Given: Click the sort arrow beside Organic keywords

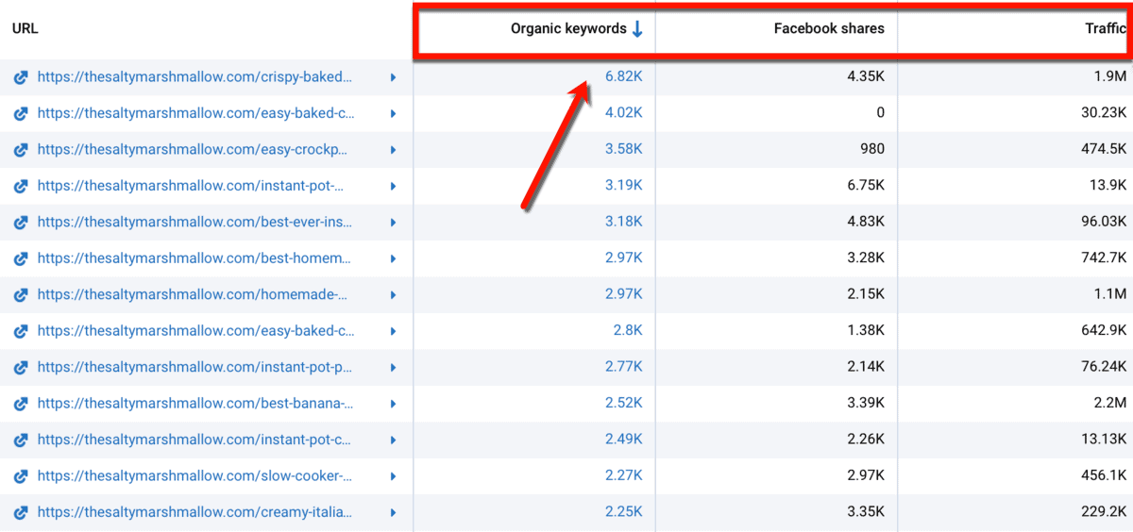Looking at the screenshot, I should (637, 28).
